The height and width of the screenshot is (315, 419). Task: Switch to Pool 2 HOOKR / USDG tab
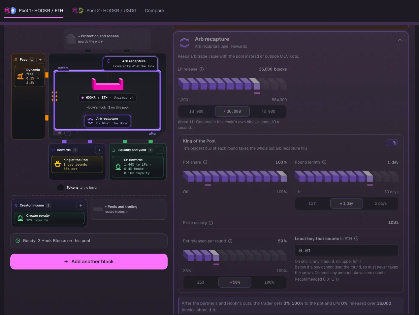click(x=104, y=11)
